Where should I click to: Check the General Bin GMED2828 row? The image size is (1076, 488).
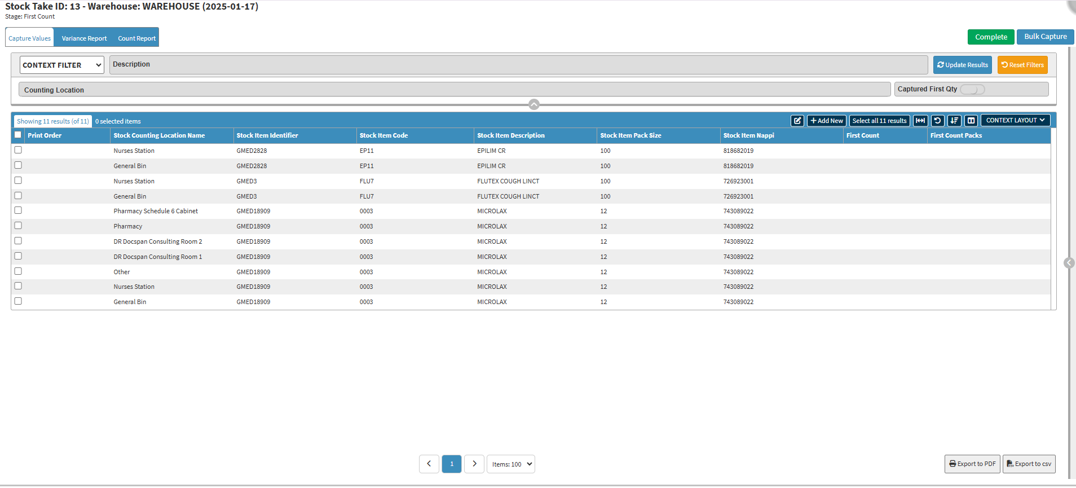point(18,165)
